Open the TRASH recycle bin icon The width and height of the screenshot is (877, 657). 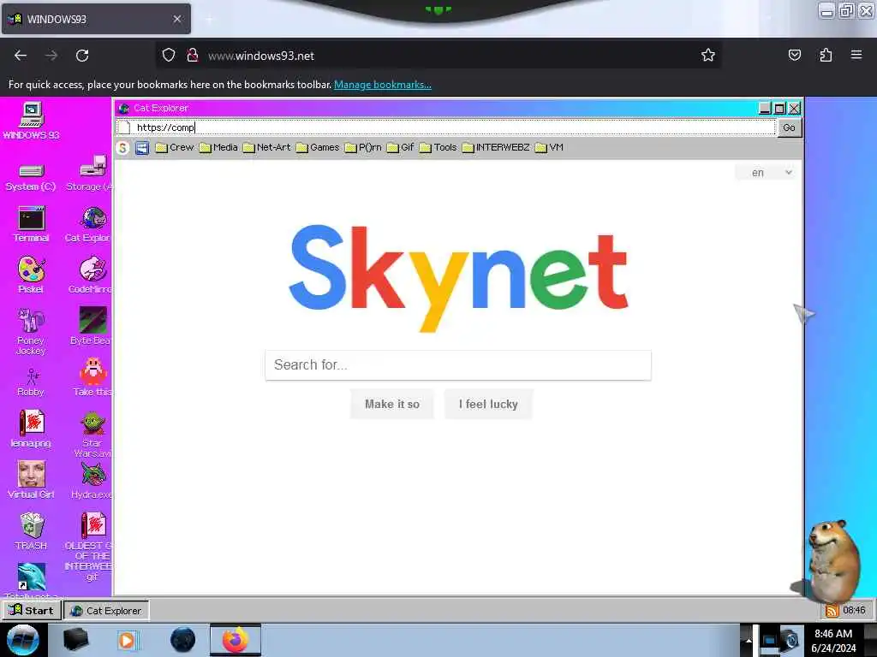[32, 531]
